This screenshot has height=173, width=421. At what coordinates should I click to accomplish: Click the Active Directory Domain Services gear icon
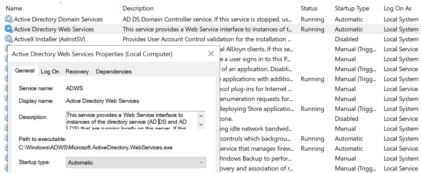pos(9,19)
